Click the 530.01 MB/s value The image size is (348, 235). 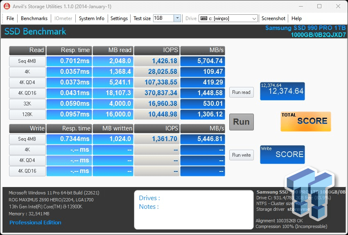tap(203, 104)
